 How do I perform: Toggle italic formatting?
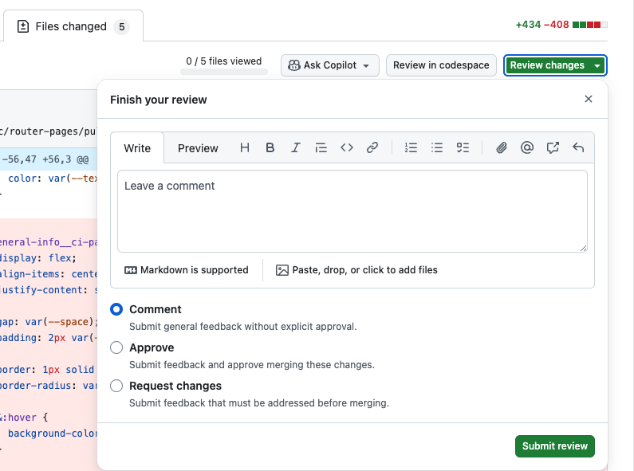296,148
